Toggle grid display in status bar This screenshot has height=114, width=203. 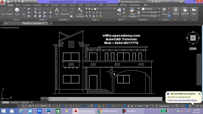pyautogui.click(x=49, y=106)
